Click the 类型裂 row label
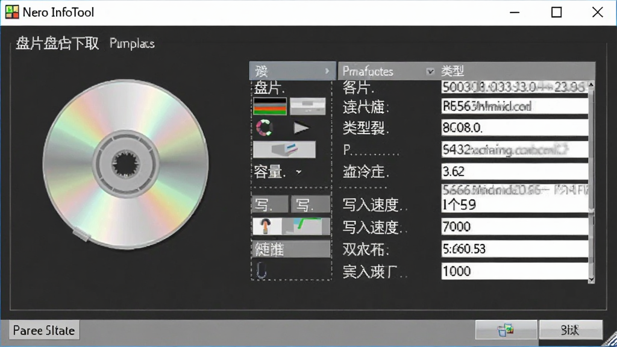The image size is (617, 347). tap(366, 128)
